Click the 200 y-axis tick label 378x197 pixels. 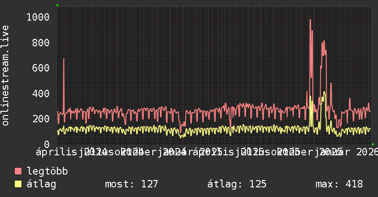click(x=41, y=119)
